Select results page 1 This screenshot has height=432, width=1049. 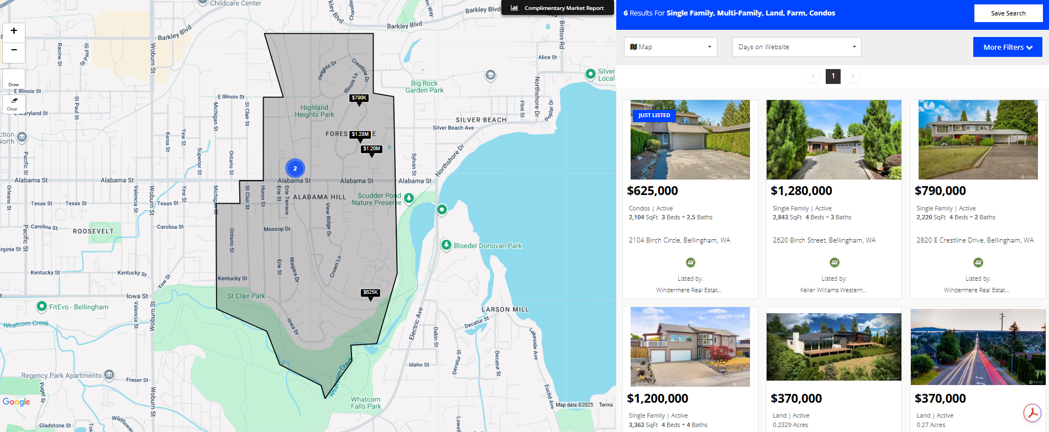click(833, 76)
